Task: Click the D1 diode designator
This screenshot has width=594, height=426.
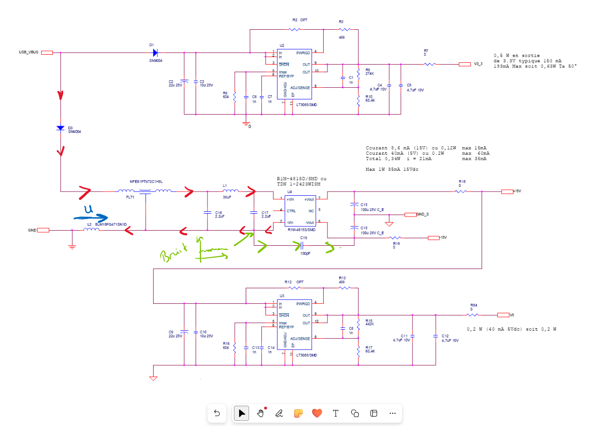Action: [152, 45]
